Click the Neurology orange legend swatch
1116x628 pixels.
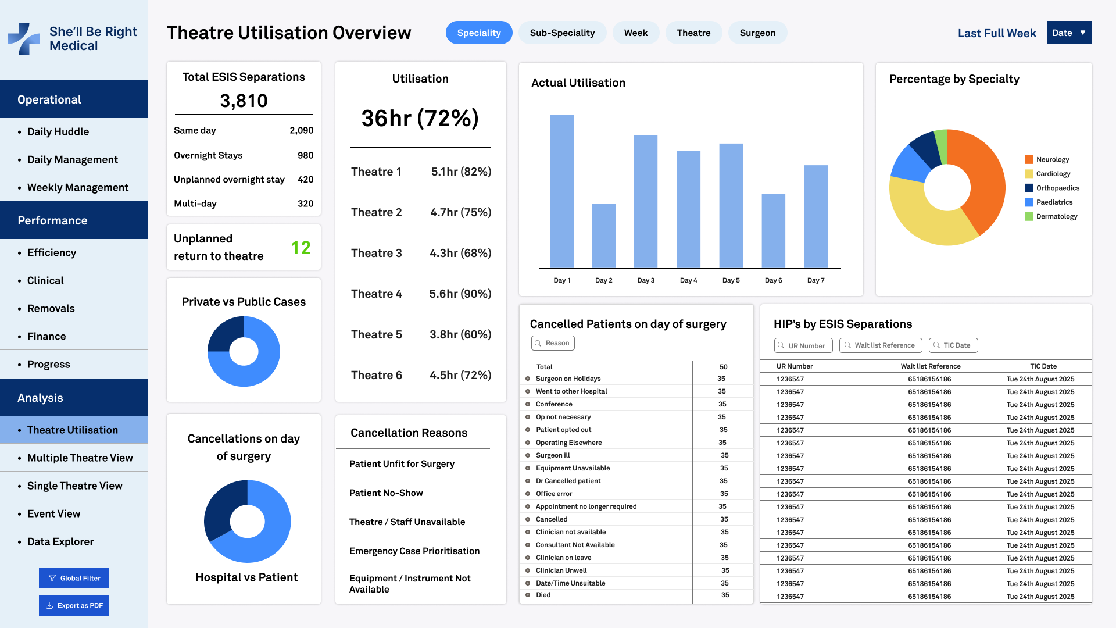(x=1029, y=159)
